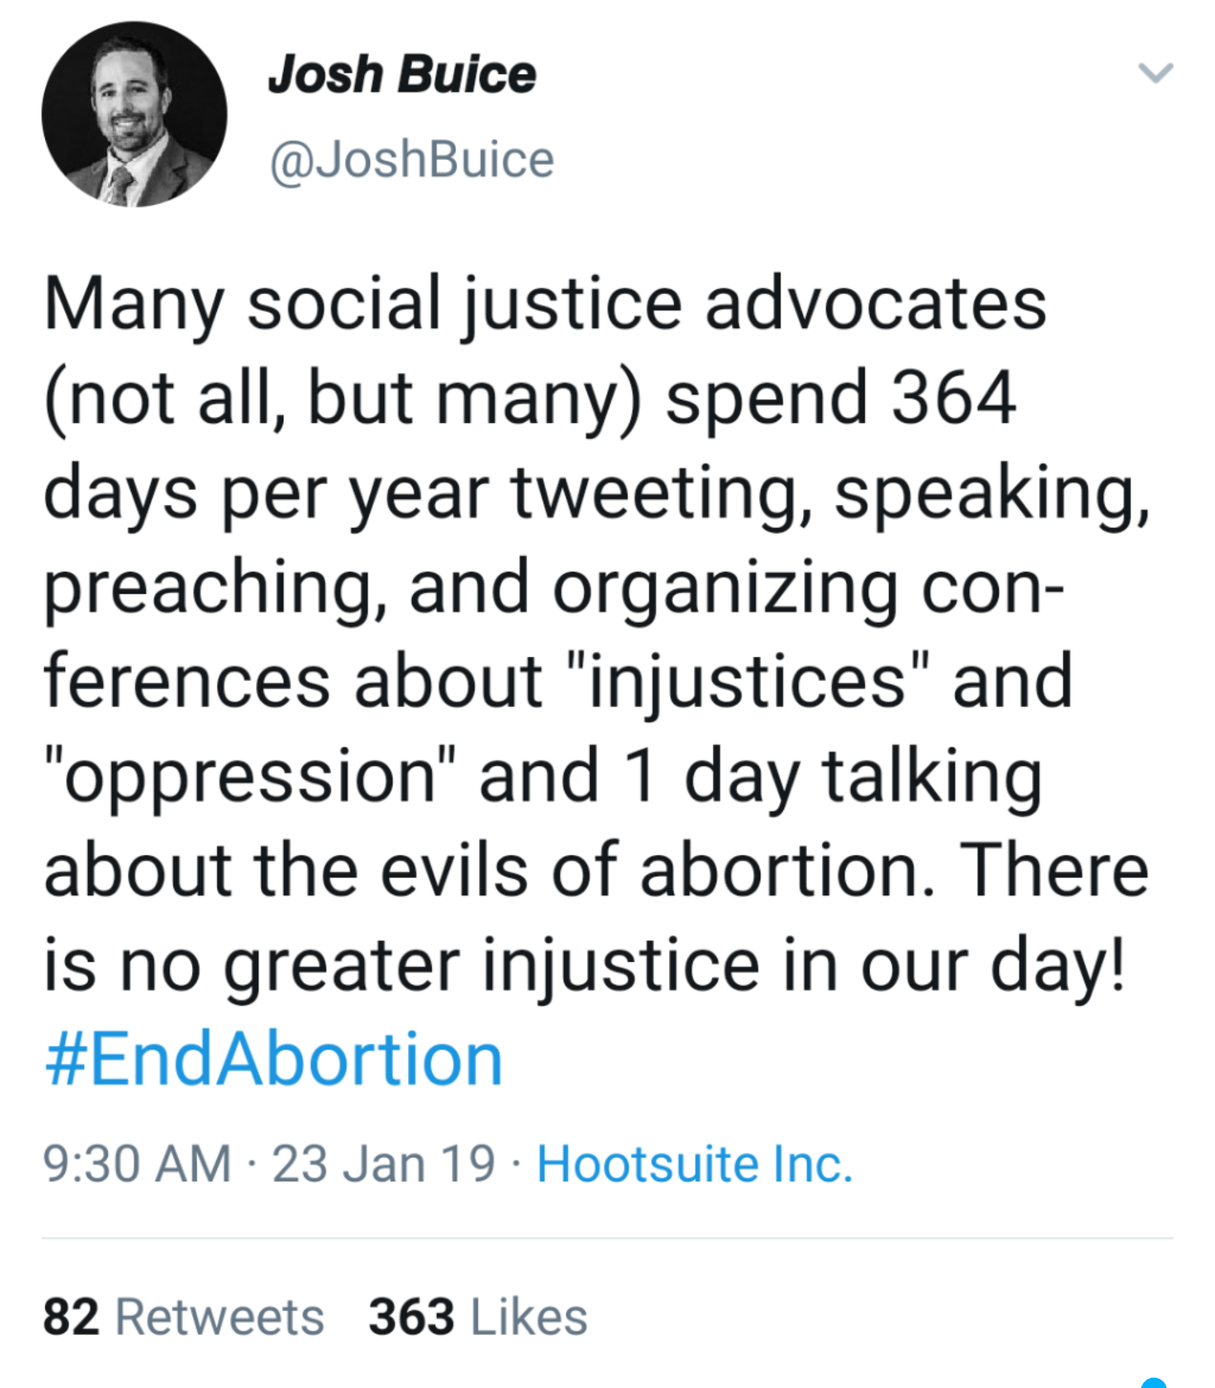
Task: Open the Retweets label list
Action: click(220, 1317)
